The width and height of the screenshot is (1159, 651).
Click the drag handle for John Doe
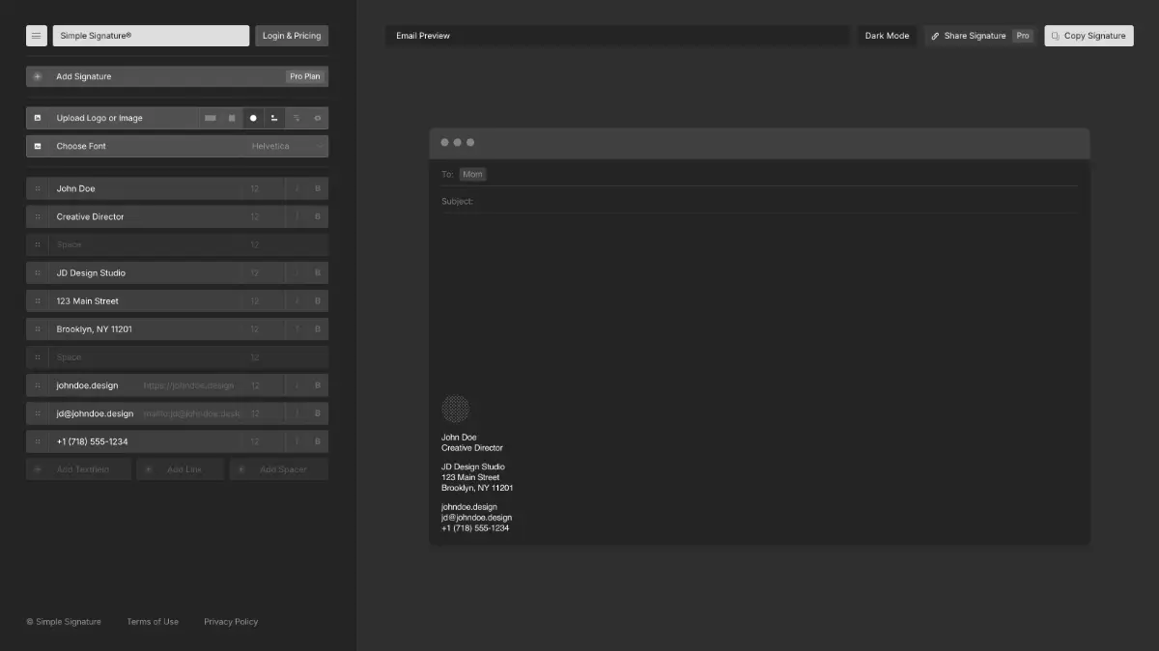coord(38,188)
